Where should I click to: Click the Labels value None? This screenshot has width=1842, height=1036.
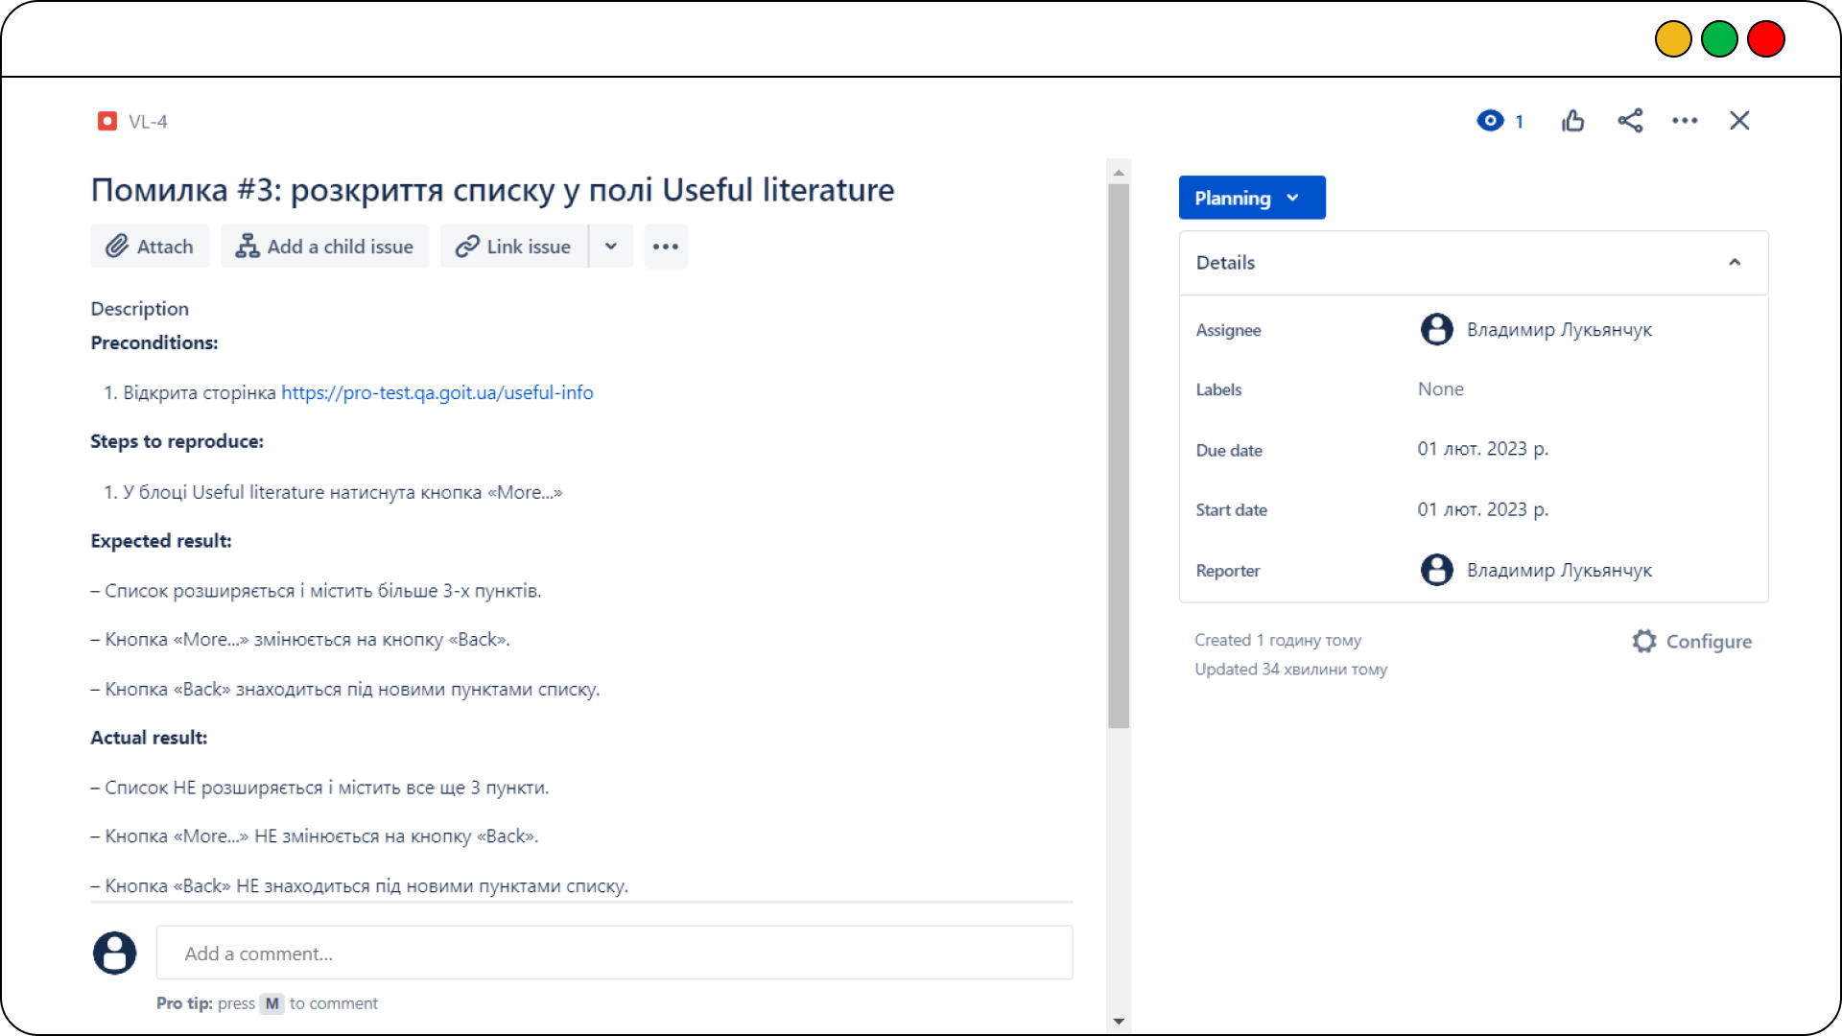coord(1440,389)
